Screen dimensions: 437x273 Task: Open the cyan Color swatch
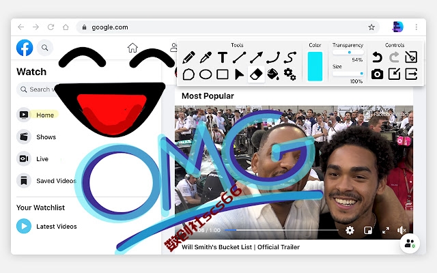pyautogui.click(x=315, y=66)
